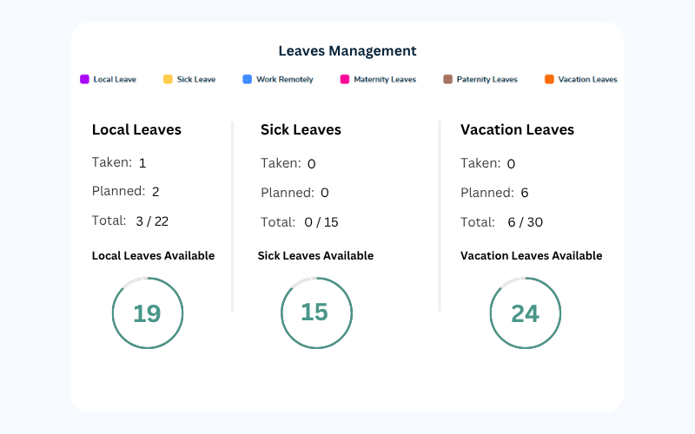Click the Leaves Management title
The image size is (695, 434).
pos(347,51)
